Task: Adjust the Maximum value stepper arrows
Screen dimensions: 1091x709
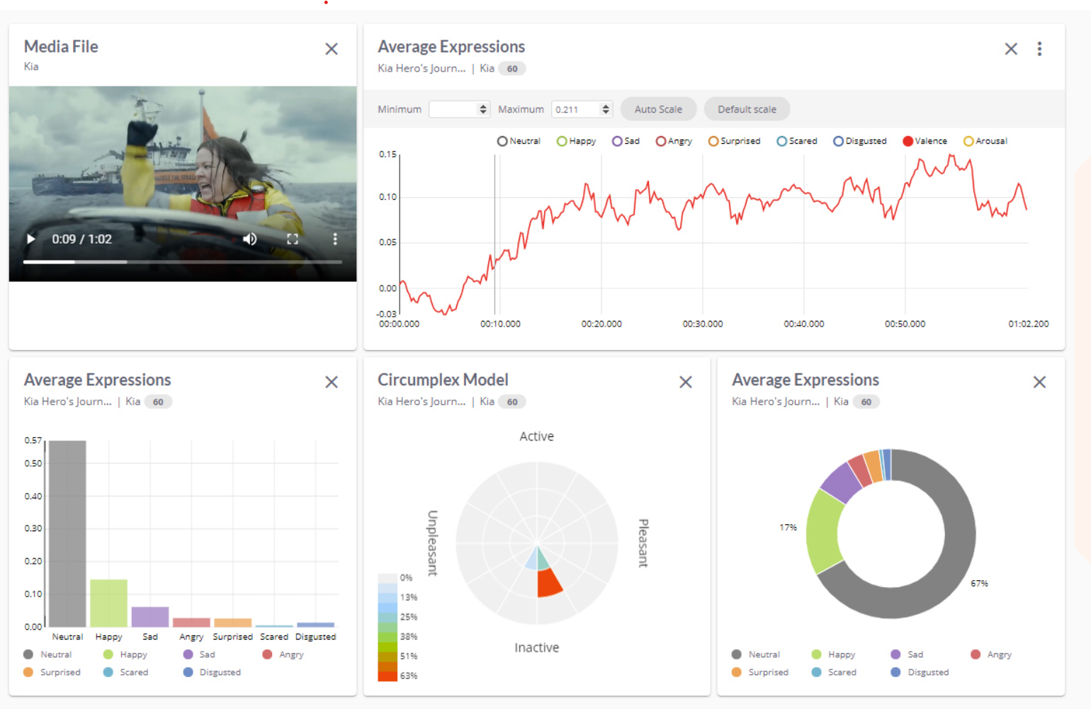Action: coord(606,109)
